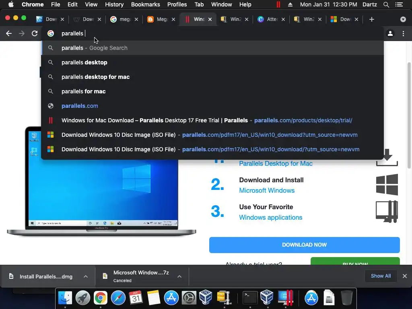Select 'parallels desktop' suggestion

tap(212, 62)
